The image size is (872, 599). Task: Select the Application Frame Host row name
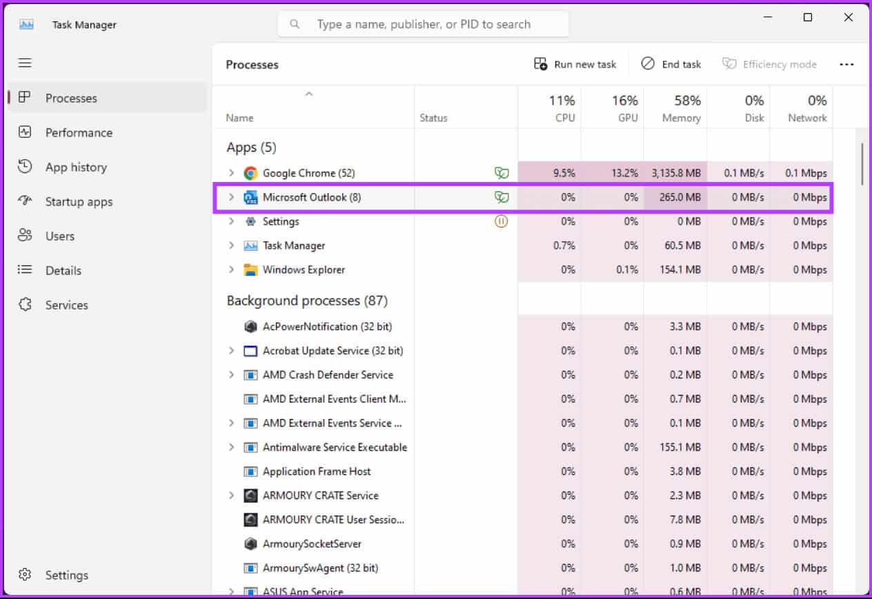click(317, 471)
